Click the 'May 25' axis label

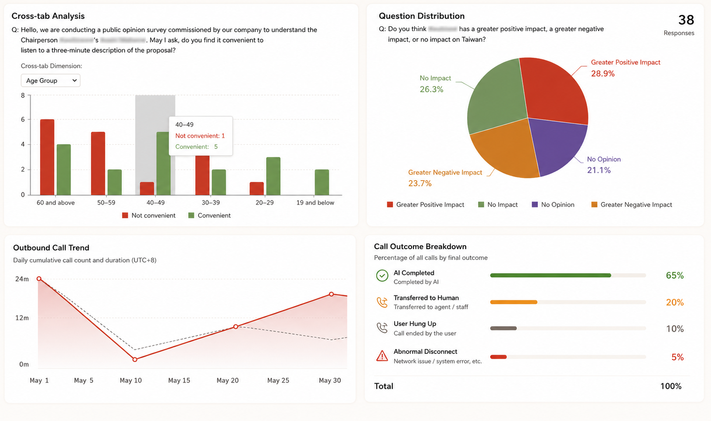pos(278,380)
